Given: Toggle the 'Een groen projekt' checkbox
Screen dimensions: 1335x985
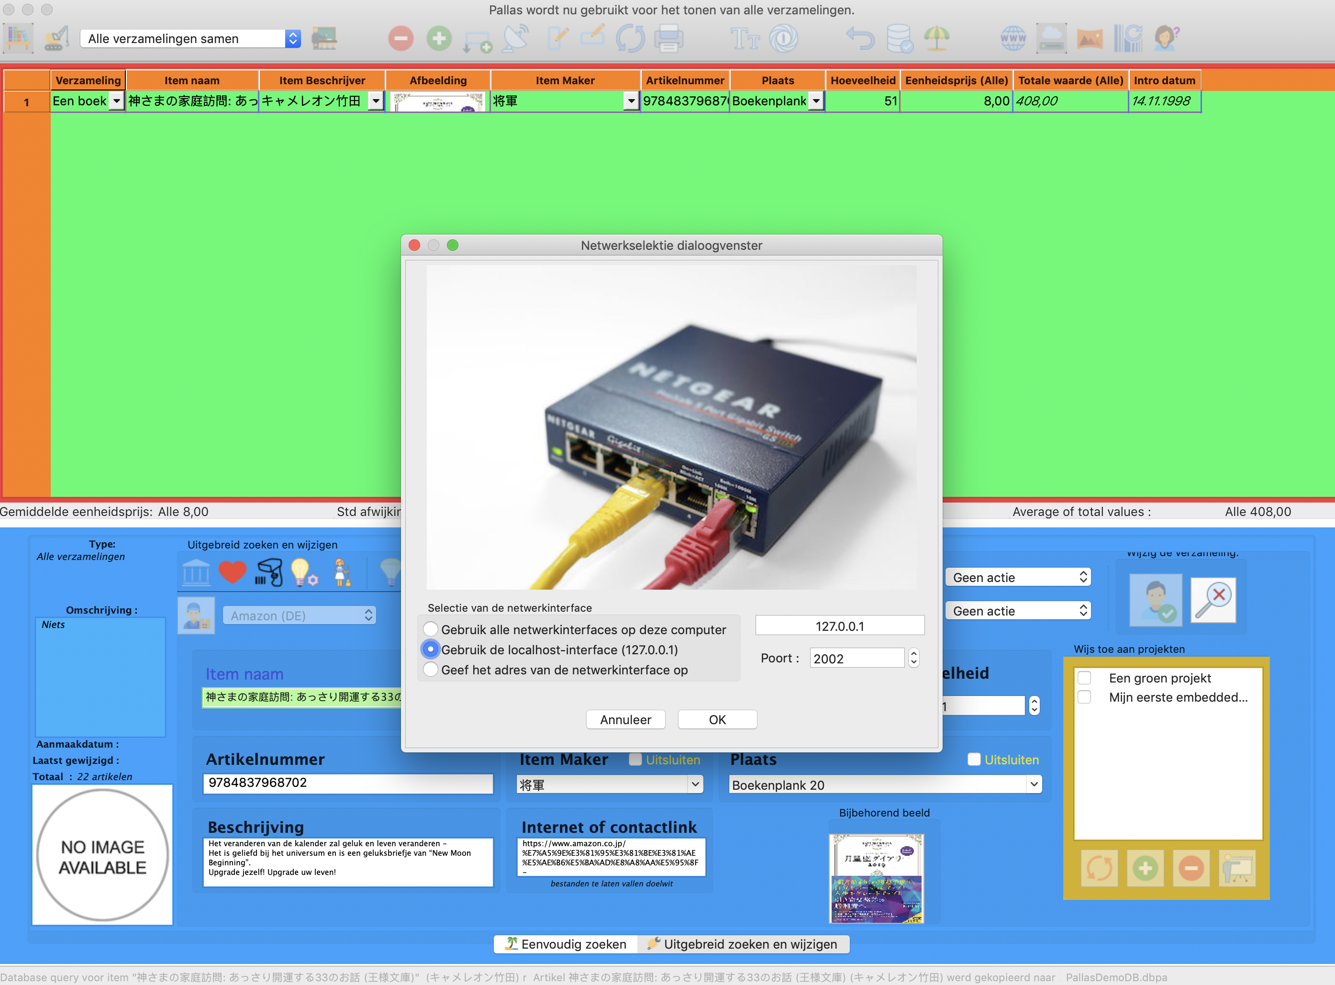Looking at the screenshot, I should 1084,678.
